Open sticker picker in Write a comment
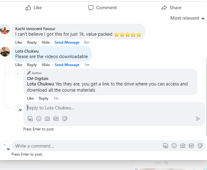The width and height of the screenshot is (207, 170). pyautogui.click(x=200, y=146)
